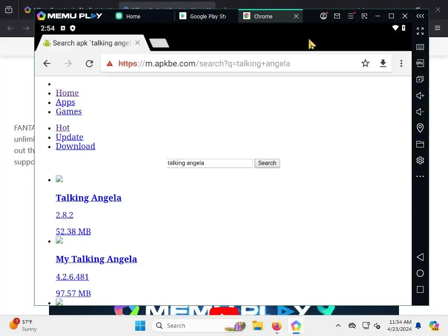Select the MEmu Chrome tab
Screen dimensions: 448x336
coord(263,16)
